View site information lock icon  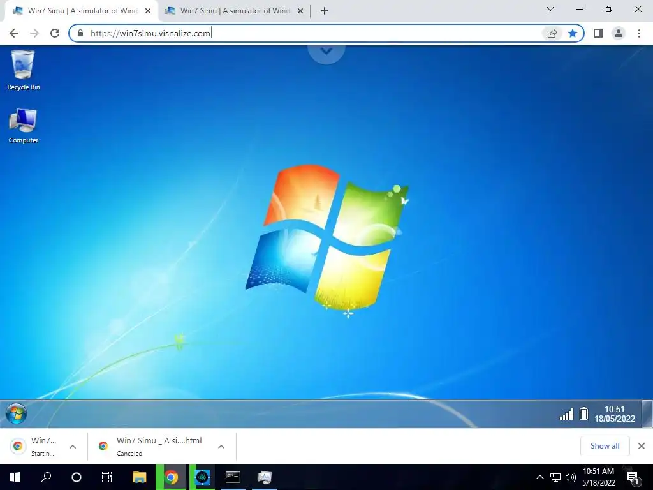click(x=80, y=33)
